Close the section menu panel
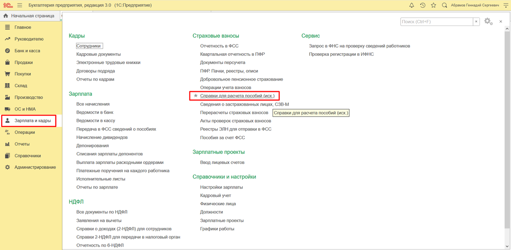The height and width of the screenshot is (250, 511). point(500,22)
